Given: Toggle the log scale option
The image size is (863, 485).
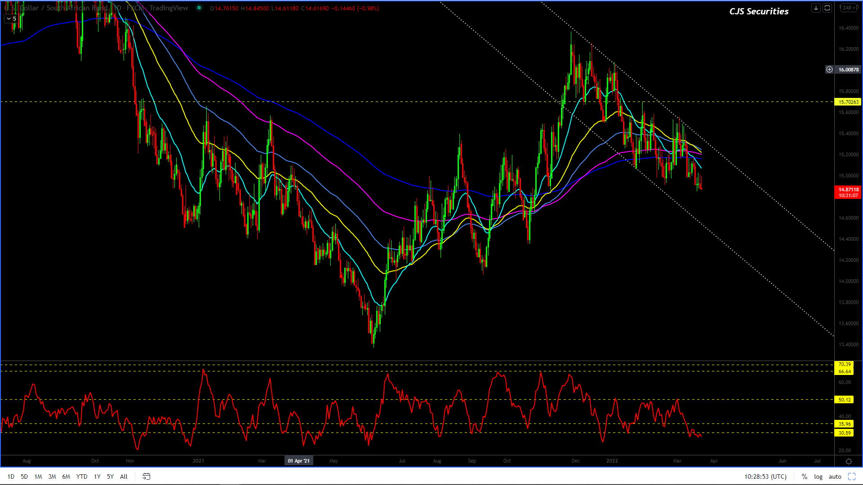Looking at the screenshot, I should 818,476.
